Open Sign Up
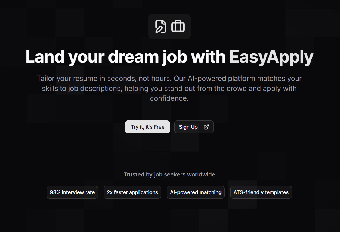The image size is (340, 232). [194, 127]
